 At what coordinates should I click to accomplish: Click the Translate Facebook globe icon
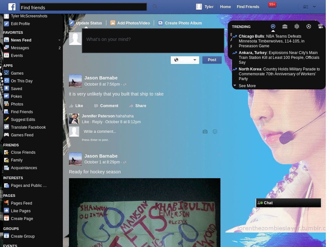(x=6, y=127)
